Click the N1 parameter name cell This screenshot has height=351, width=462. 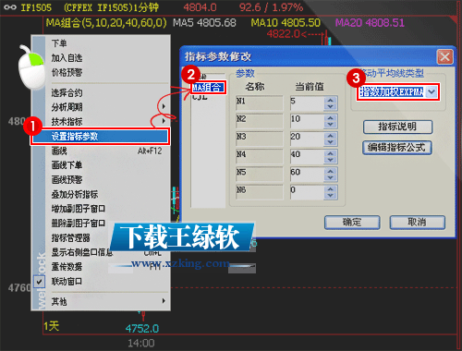pos(259,103)
